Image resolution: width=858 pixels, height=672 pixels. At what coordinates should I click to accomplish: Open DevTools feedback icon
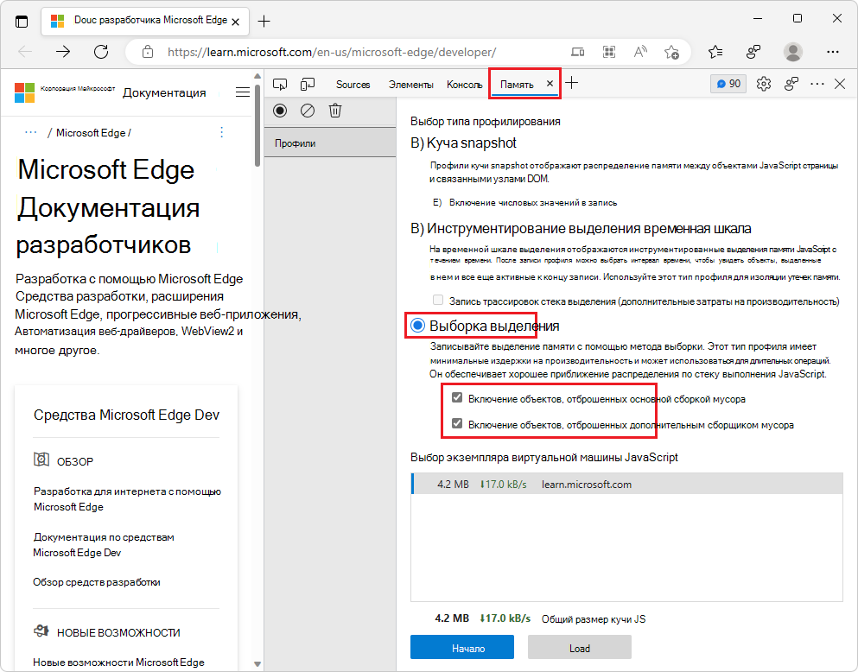click(x=791, y=84)
